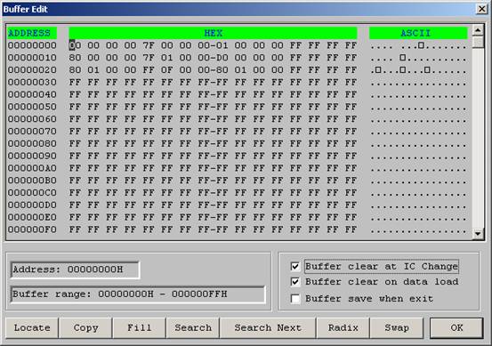The image size is (492, 346).
Task: Click address row 00000010
Action: (x=238, y=58)
